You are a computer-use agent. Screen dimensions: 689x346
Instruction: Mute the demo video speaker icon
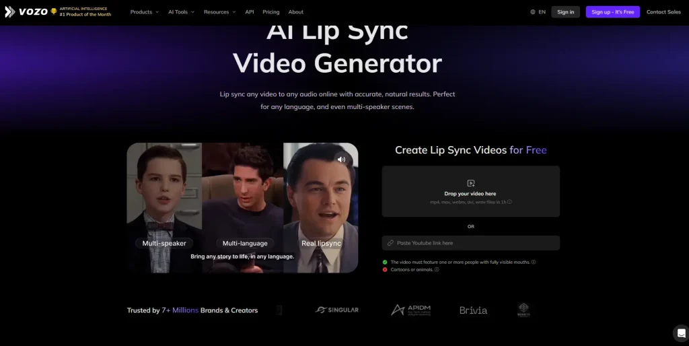point(341,160)
